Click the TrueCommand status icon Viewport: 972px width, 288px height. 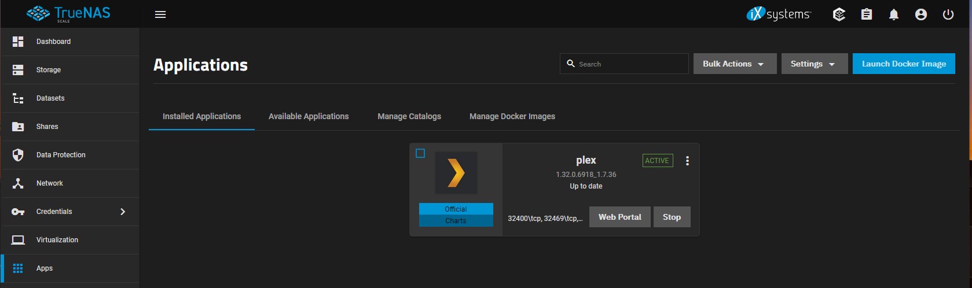click(839, 14)
